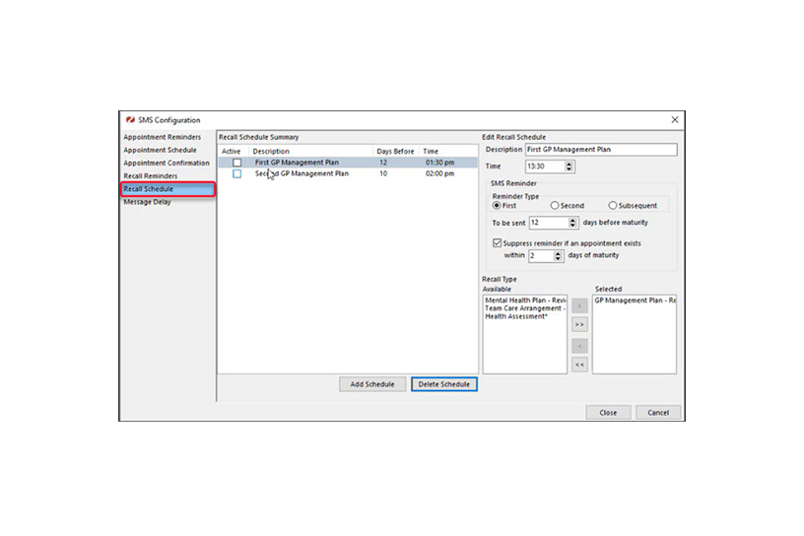
Task: Adjust the Time spinner arrows
Action: 569,167
